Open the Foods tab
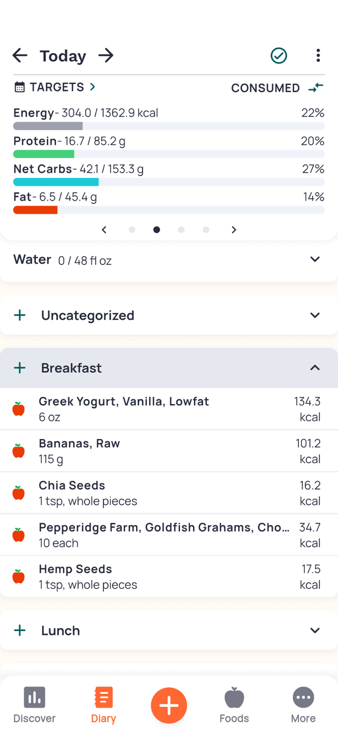The width and height of the screenshot is (338, 752). pos(234,705)
